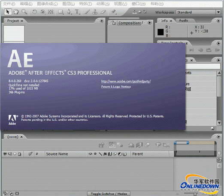224x196 pixels.
Task: Open the Graph Editor in timeline
Action: 166,145
